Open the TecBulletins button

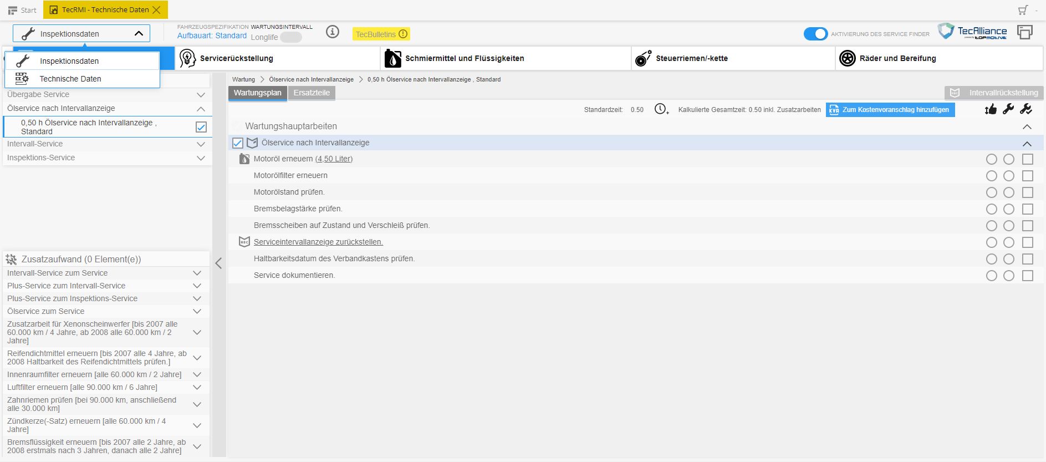pyautogui.click(x=381, y=34)
